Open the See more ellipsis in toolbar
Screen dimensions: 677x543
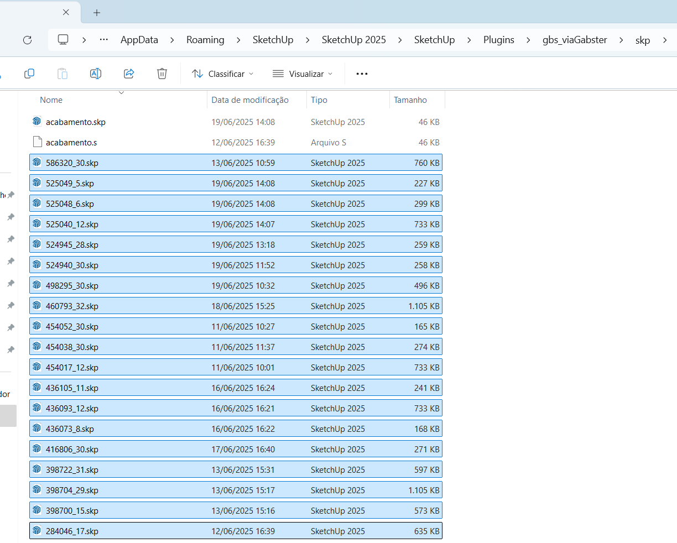coord(362,74)
